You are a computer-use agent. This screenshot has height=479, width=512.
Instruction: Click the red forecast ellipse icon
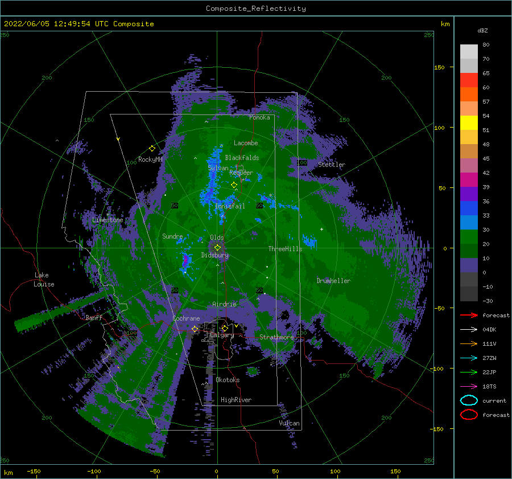click(x=469, y=415)
